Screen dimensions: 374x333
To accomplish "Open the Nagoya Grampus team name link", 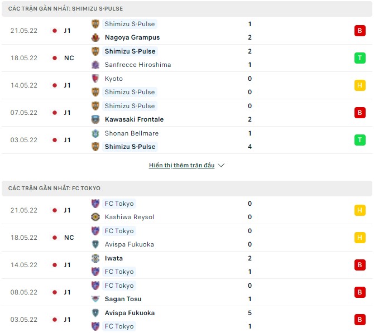I will point(132,37).
